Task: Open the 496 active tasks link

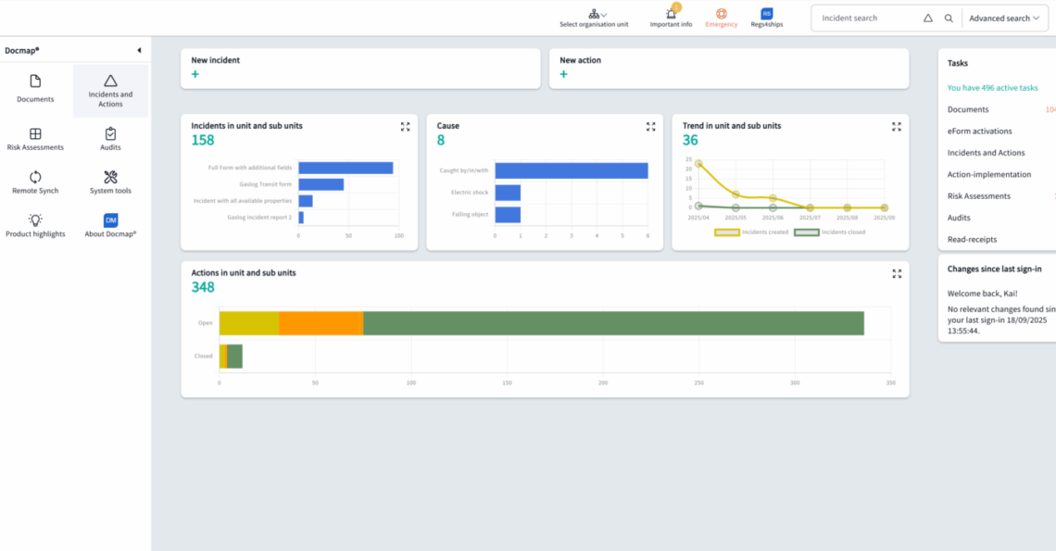Action: tap(992, 88)
